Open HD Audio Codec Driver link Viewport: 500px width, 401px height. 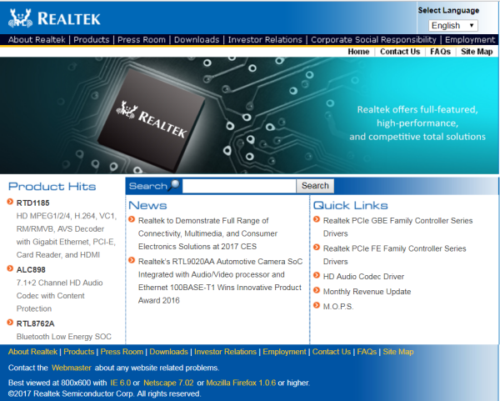tap(363, 277)
